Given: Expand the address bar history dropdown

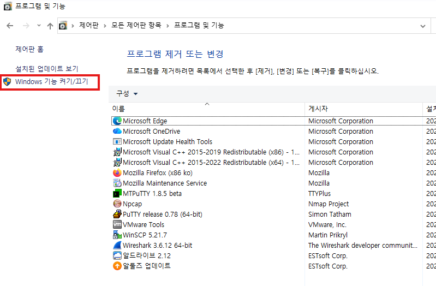Looking at the screenshot, I should [x=423, y=26].
